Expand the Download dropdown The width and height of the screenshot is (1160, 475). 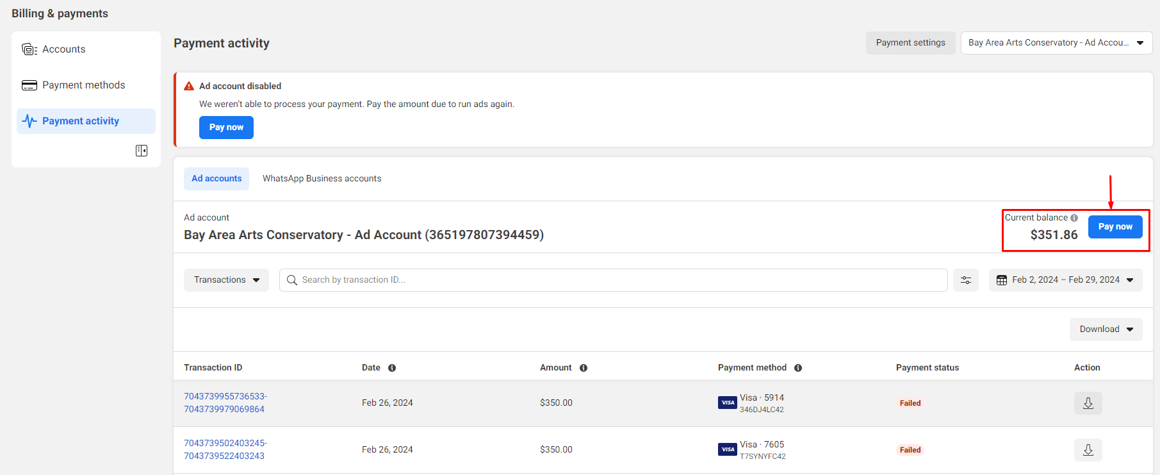[x=1106, y=329]
